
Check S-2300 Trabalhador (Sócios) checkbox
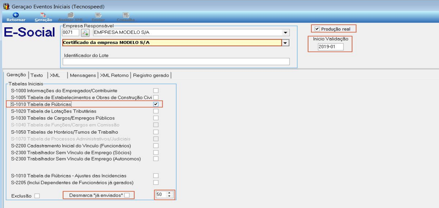156,152
